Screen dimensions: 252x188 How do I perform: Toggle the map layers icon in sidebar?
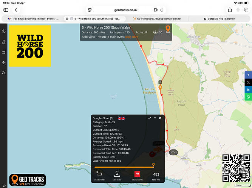click(x=4, y=52)
